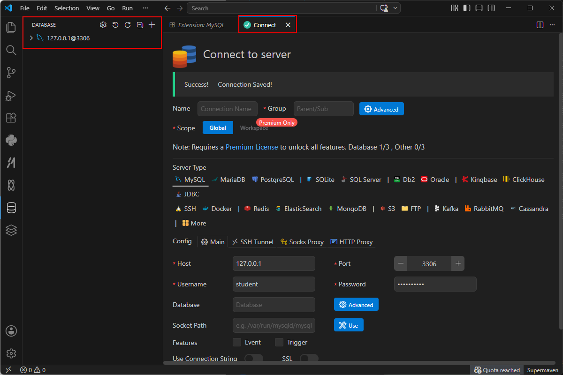Open the Manage gear in activity bar
The width and height of the screenshot is (563, 375).
[11, 353]
